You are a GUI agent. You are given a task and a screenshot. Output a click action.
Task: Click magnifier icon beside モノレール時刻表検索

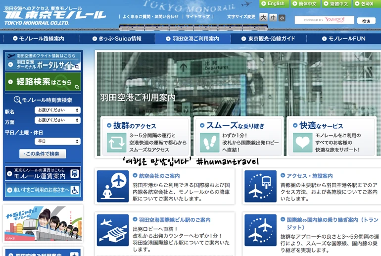click(x=17, y=100)
